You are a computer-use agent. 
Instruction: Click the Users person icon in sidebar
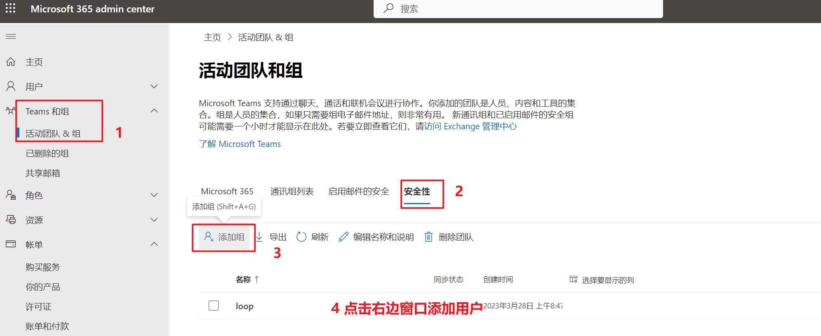click(11, 86)
